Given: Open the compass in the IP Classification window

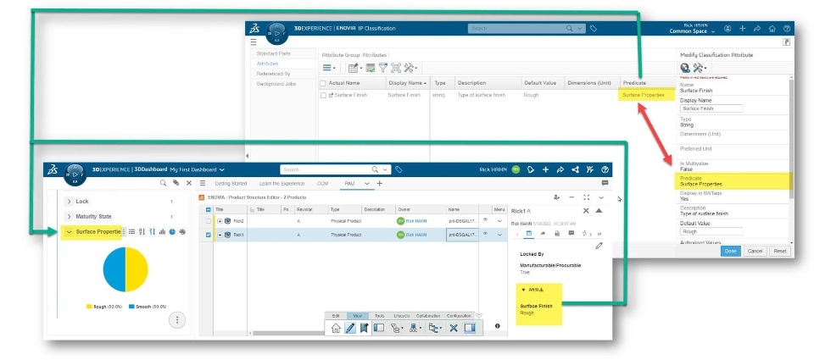Looking at the screenshot, I should 276,33.
